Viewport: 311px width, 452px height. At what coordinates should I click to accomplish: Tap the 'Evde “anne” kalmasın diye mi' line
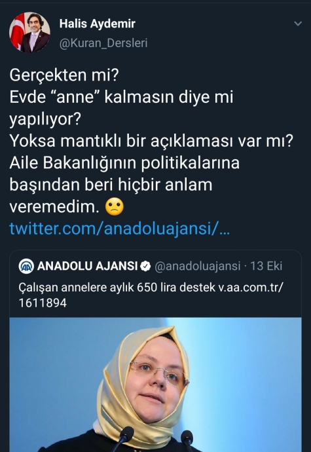(121, 98)
